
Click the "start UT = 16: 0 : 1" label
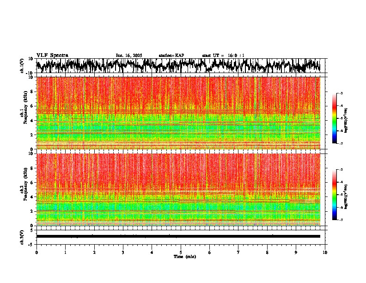pyautogui.click(x=223, y=55)
